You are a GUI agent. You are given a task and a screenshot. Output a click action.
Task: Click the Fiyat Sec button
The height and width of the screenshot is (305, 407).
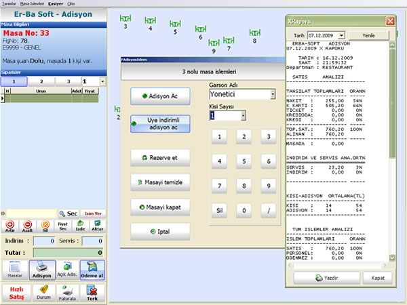[62, 226]
